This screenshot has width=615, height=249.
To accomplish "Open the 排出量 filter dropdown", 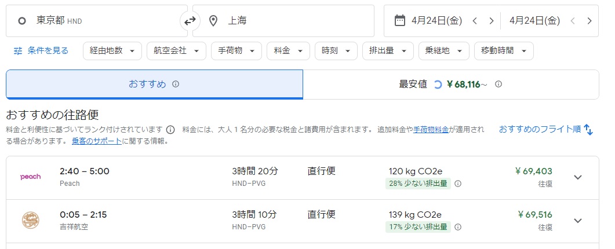I will coord(387,51).
